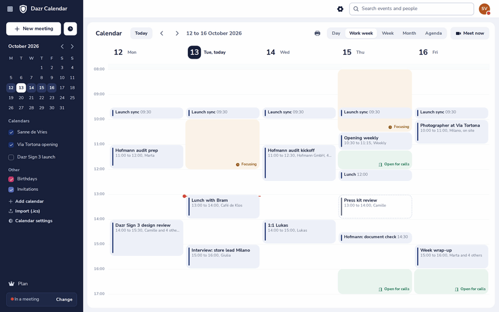Switch to Month view
Image resolution: width=499 pixels, height=312 pixels.
coord(409,34)
